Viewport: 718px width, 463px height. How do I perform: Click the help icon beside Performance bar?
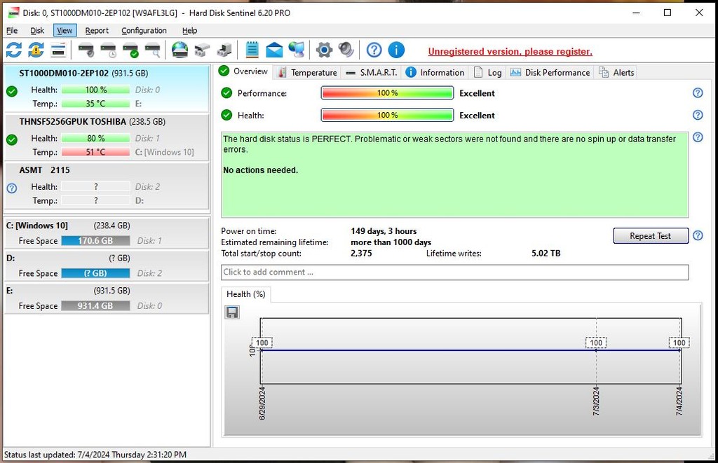pos(698,93)
